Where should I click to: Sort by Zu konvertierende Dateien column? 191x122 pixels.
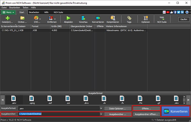[x=16, y=26]
